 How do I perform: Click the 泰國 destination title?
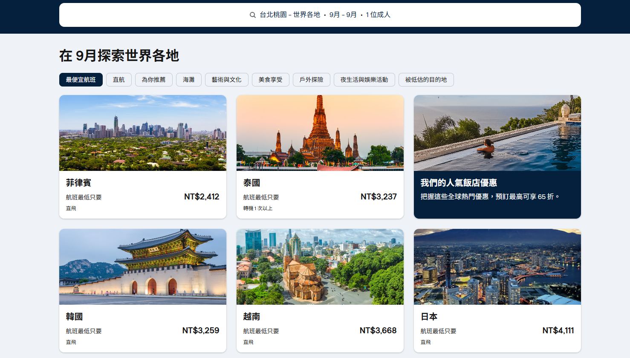252,183
